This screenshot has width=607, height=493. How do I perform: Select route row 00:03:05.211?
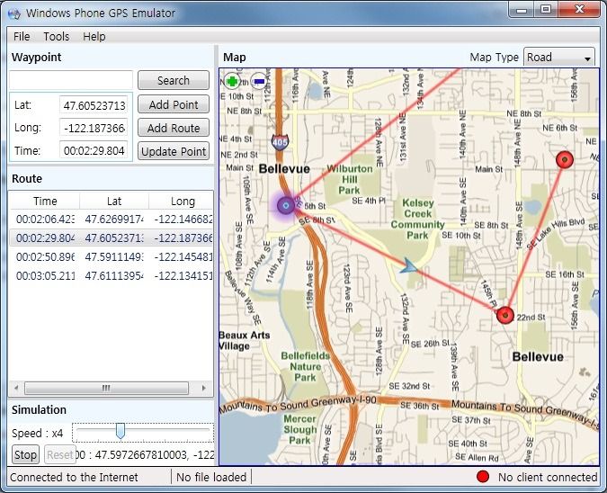(x=112, y=276)
